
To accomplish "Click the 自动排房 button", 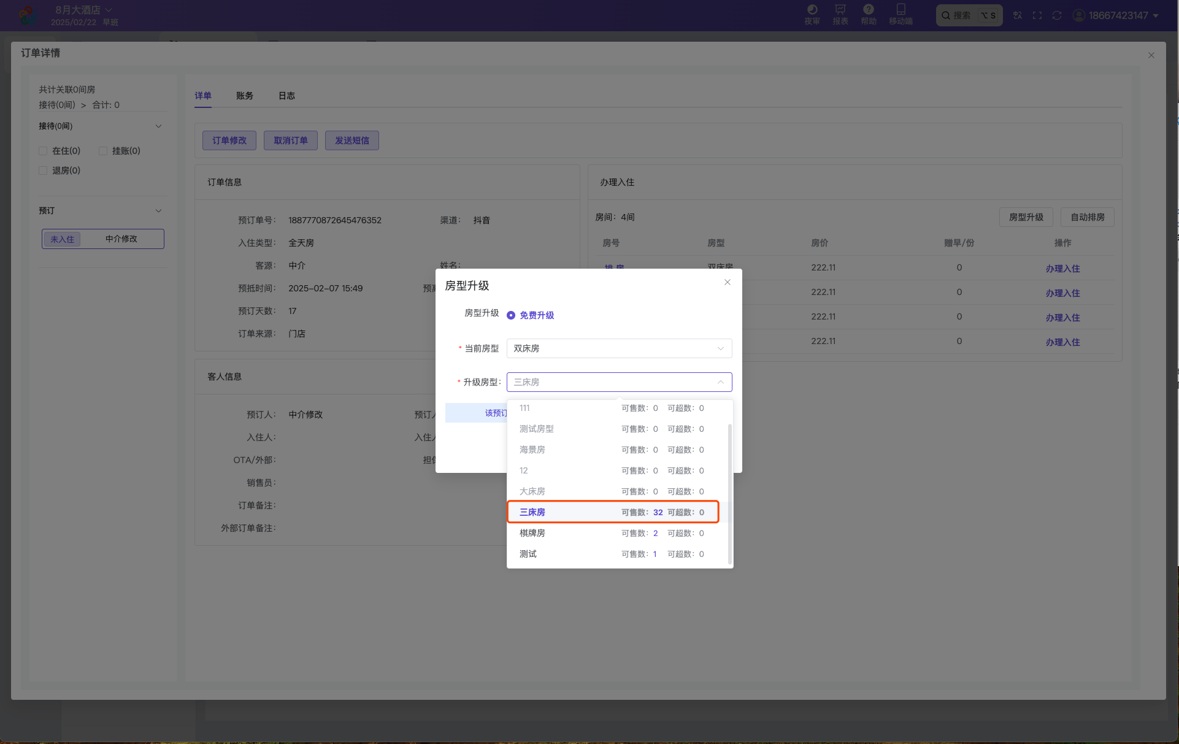I will pos(1087,217).
